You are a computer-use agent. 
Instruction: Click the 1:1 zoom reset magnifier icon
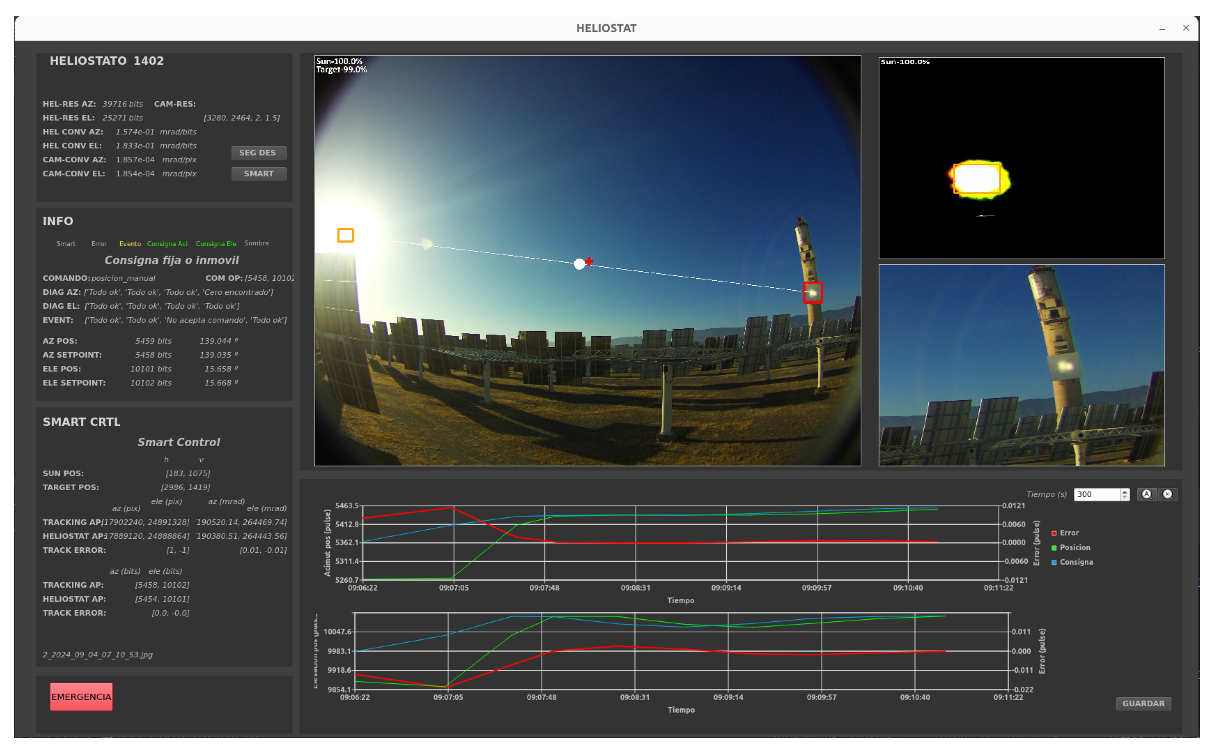pos(1168,494)
